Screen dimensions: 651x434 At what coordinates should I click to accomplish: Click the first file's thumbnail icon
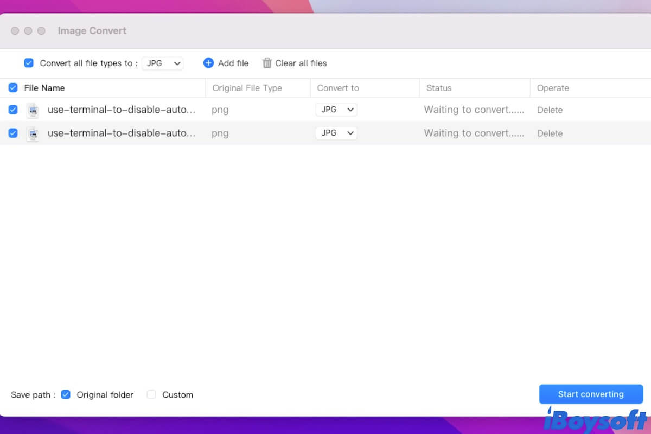click(33, 110)
